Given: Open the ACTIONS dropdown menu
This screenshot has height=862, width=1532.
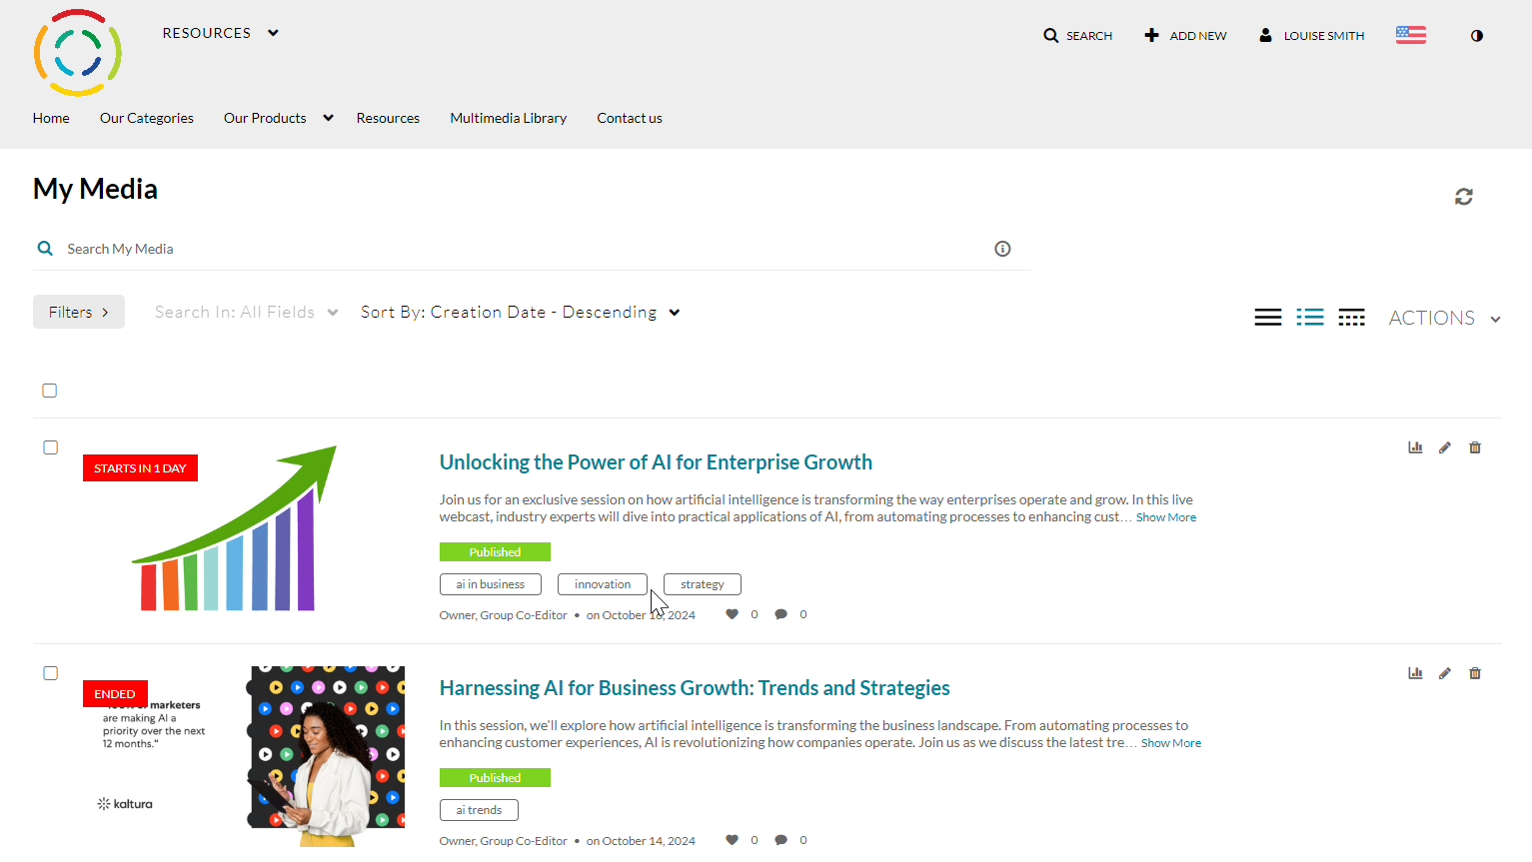Looking at the screenshot, I should 1444,318.
